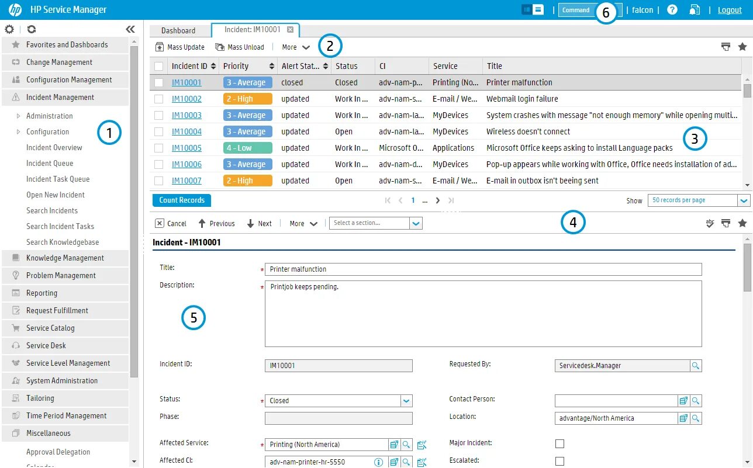The width and height of the screenshot is (753, 468).
Task: Check the row checkbox for IM10002
Action: pyautogui.click(x=159, y=99)
